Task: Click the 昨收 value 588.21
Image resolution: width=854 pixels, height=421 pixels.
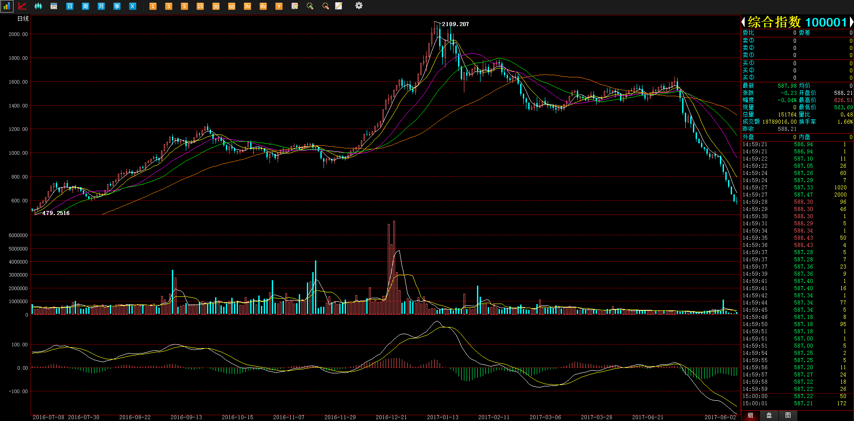Action: pos(787,129)
